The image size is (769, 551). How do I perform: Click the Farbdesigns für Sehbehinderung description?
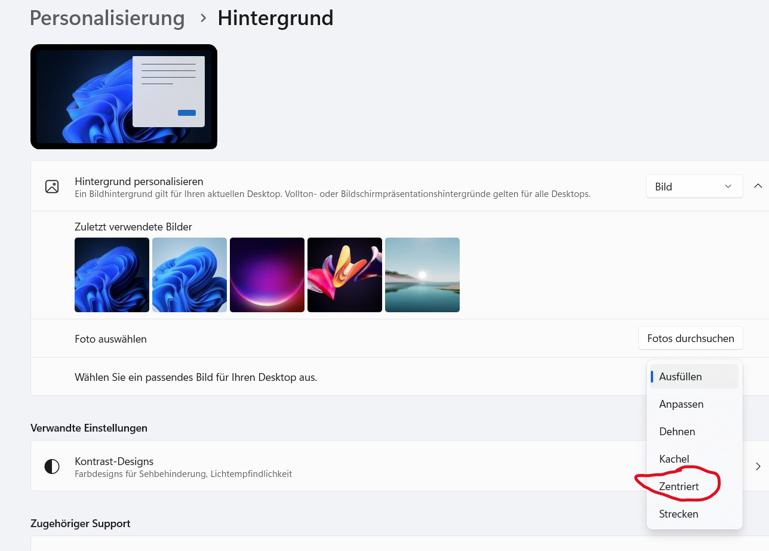click(183, 474)
